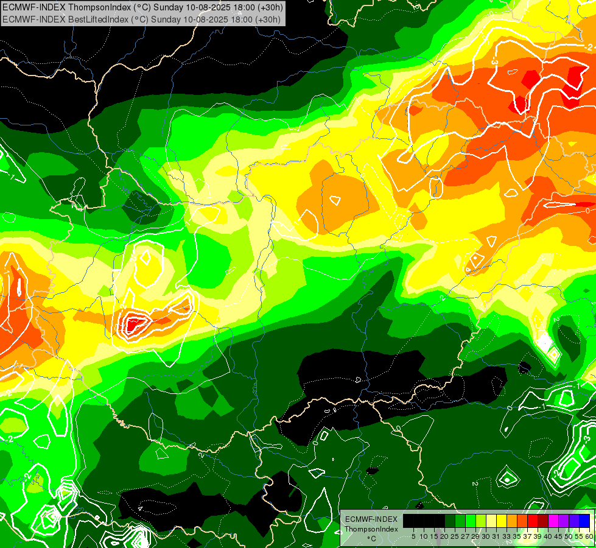This screenshot has width=596, height=548.
Task: Click the legend tick label 60
Action: [x=589, y=536]
